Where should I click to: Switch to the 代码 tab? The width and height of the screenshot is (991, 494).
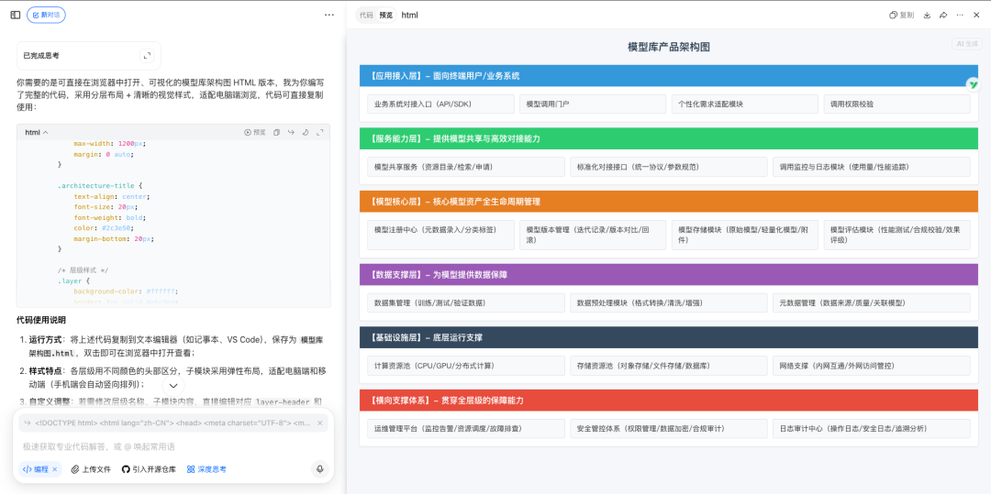pos(366,15)
